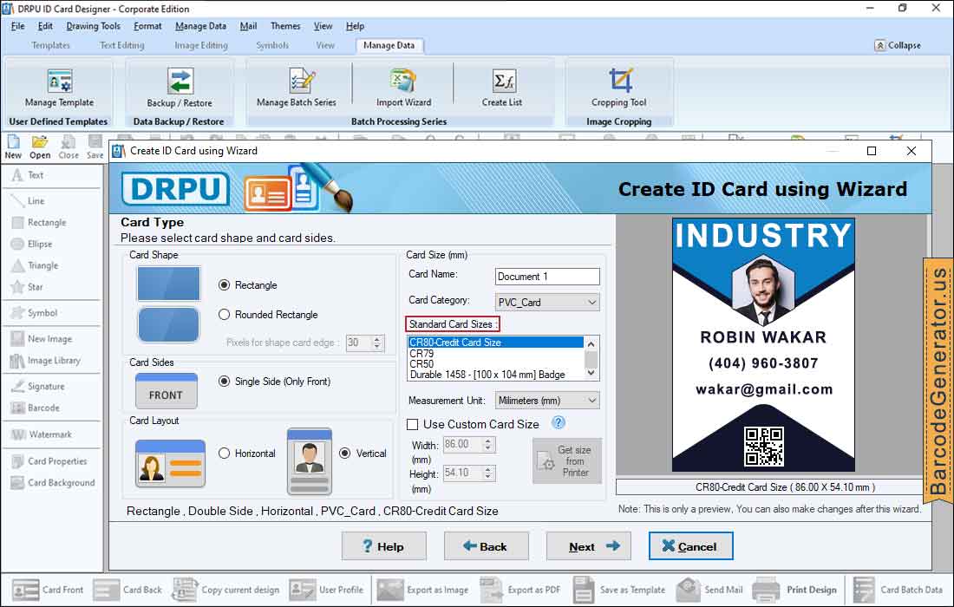Click the help icon beside Custom Card Size

pyautogui.click(x=559, y=423)
